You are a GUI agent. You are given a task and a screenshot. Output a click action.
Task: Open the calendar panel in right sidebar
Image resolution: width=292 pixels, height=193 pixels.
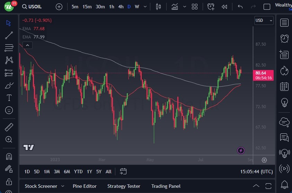pyautogui.click(x=284, y=86)
